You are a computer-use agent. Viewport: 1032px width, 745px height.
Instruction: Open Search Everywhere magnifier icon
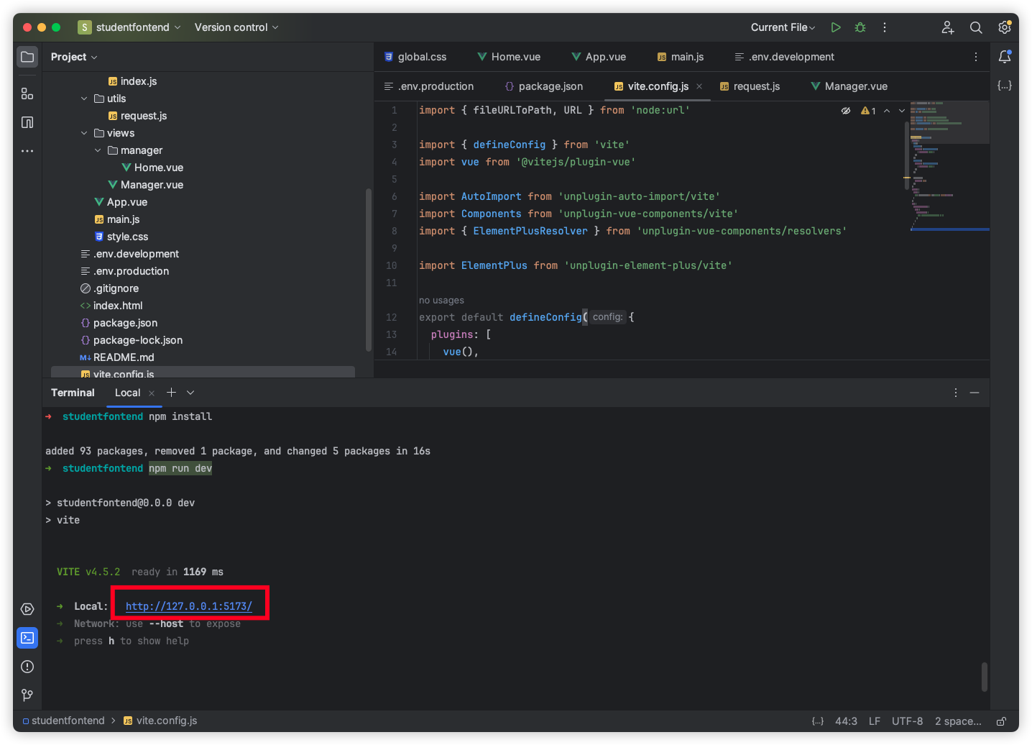pyautogui.click(x=975, y=27)
